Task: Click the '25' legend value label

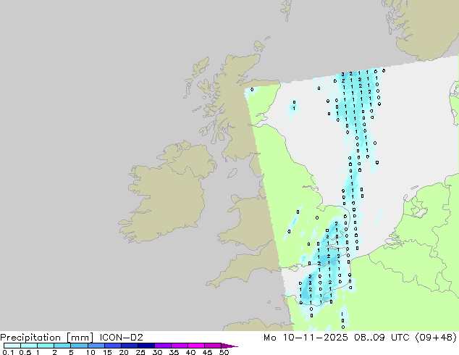Action: pos(140,352)
